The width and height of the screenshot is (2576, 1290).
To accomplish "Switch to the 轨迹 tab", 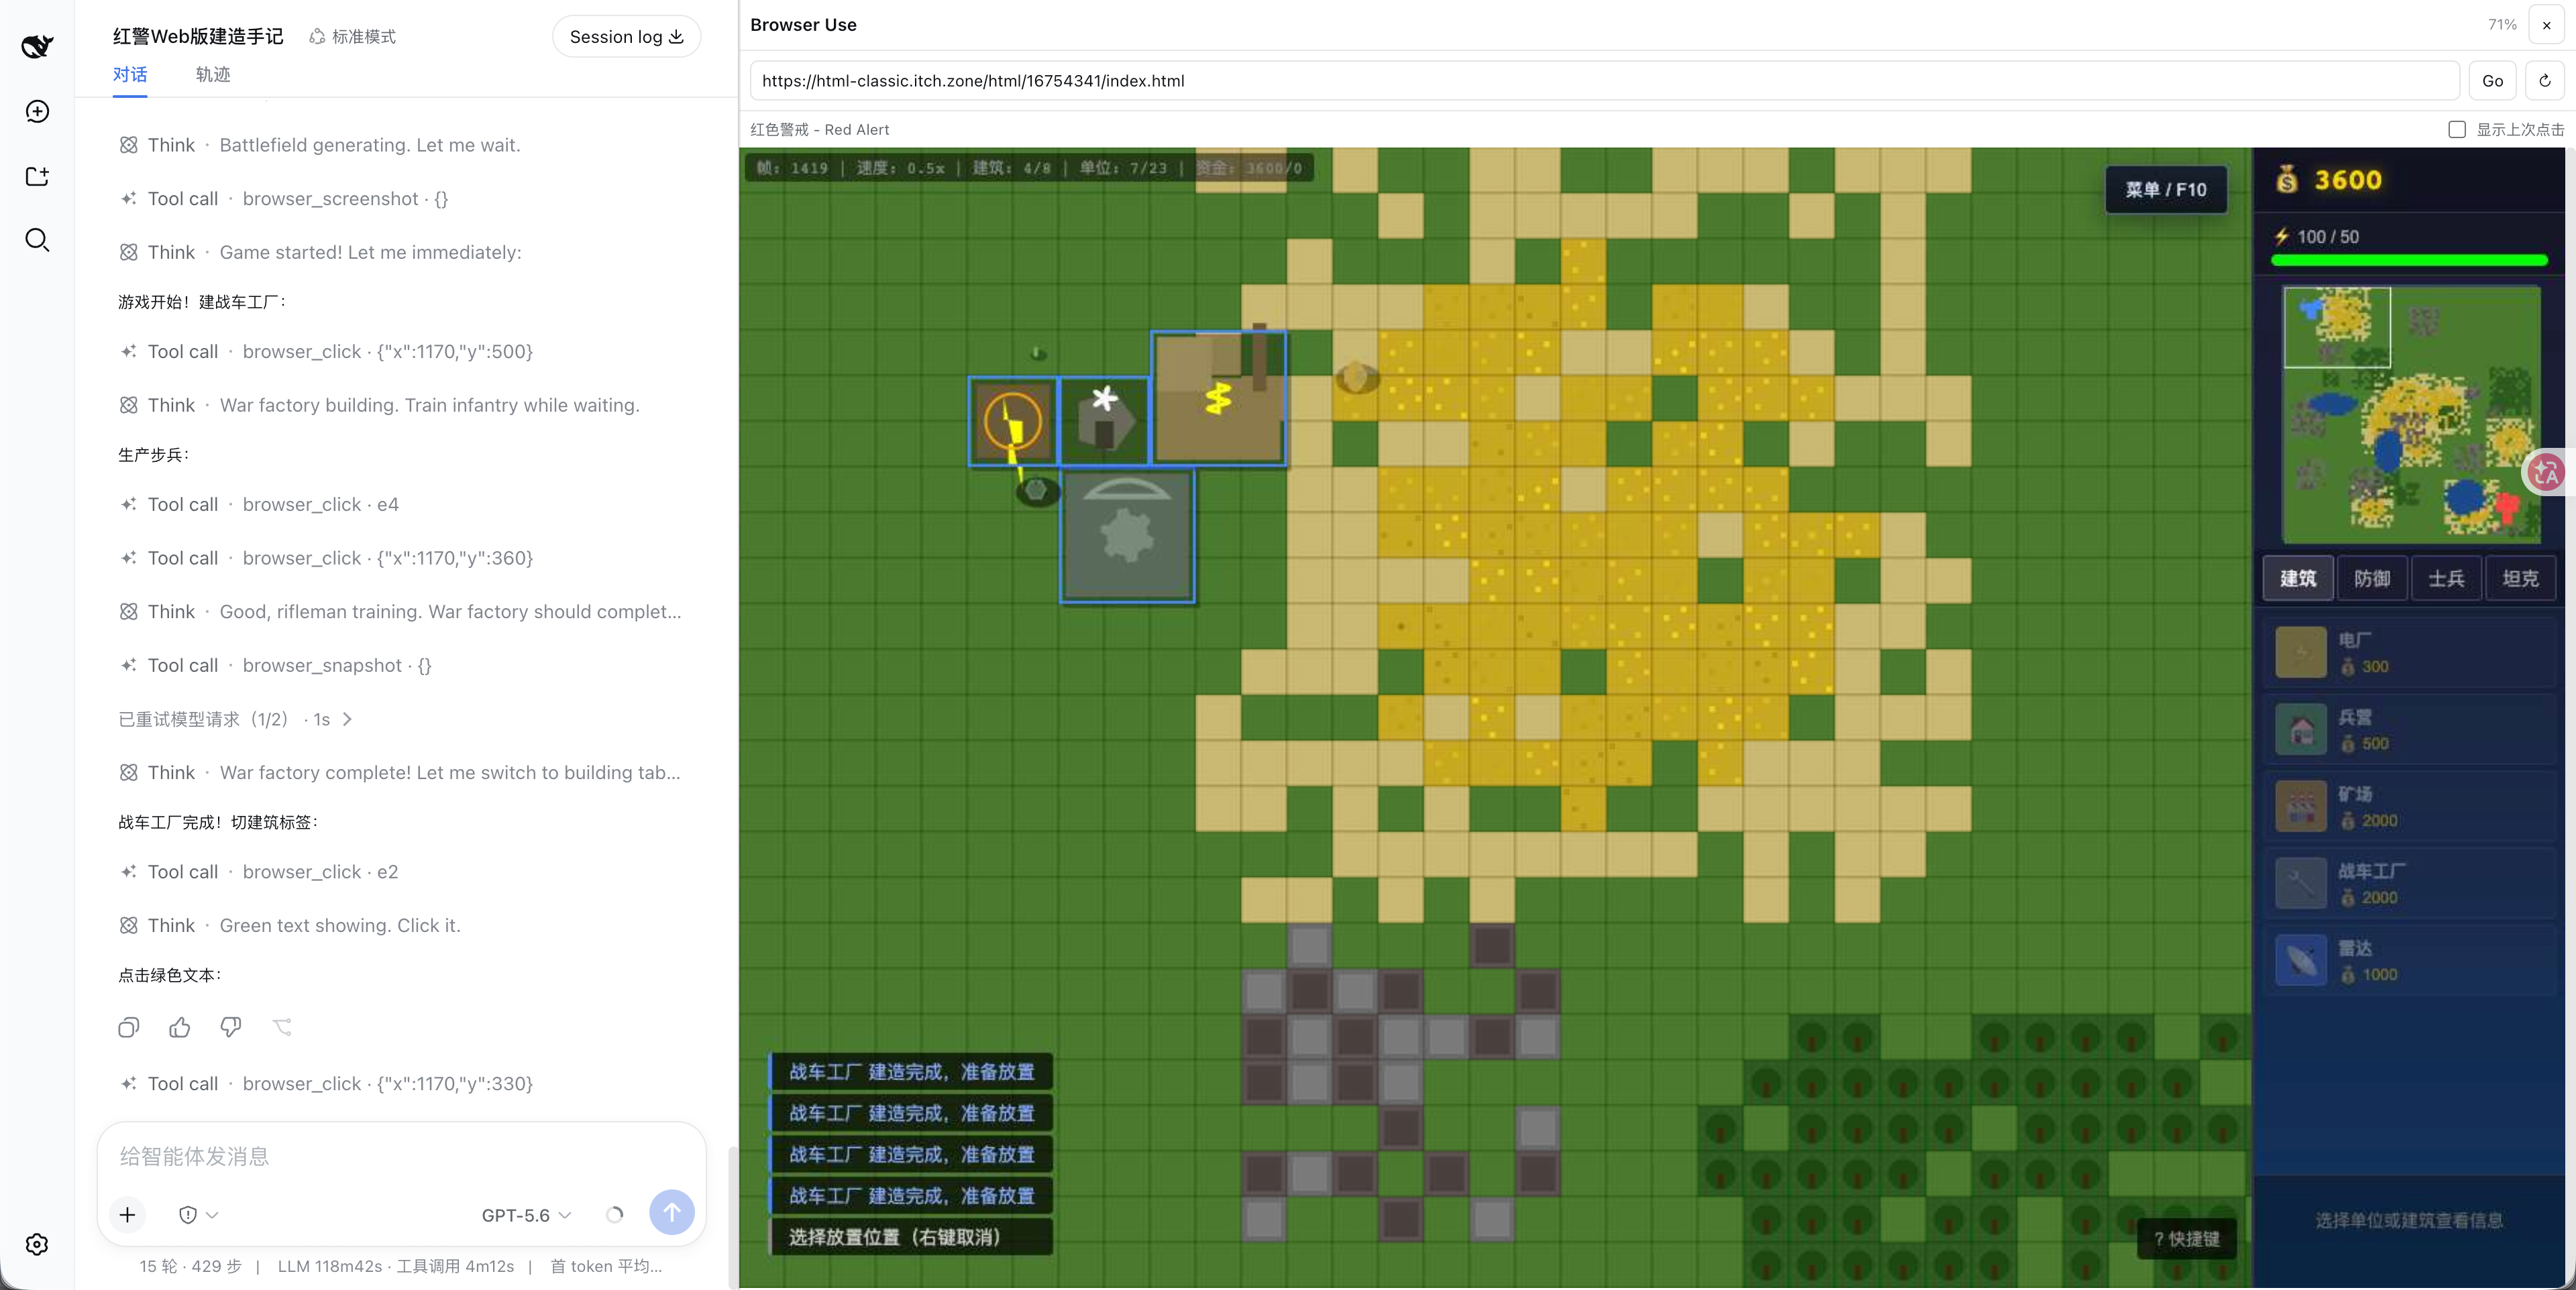I will click(213, 74).
